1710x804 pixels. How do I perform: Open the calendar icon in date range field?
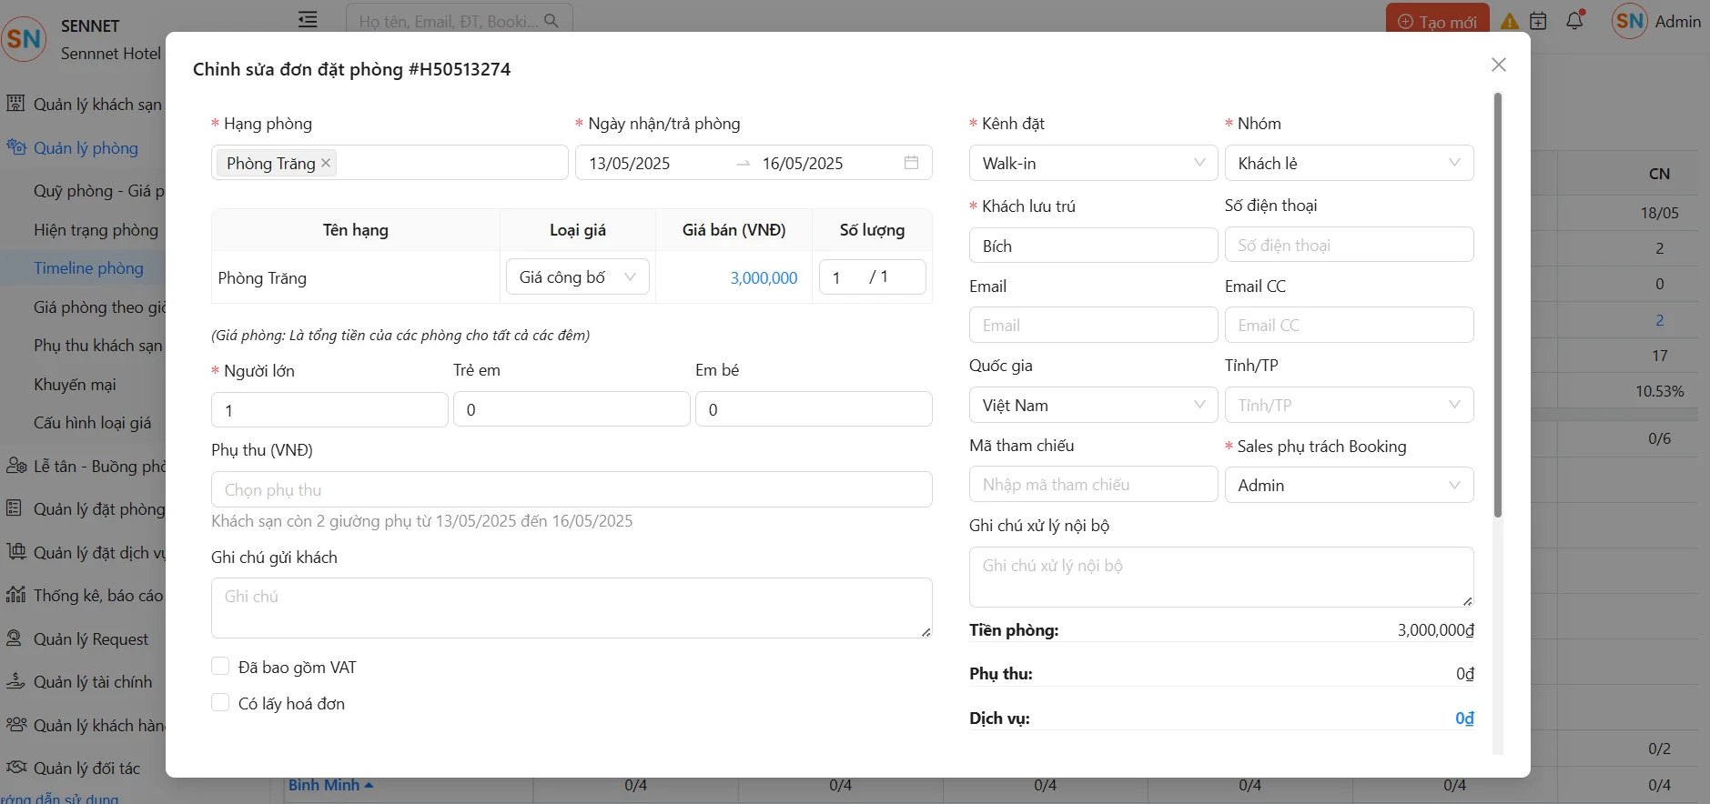(x=911, y=163)
